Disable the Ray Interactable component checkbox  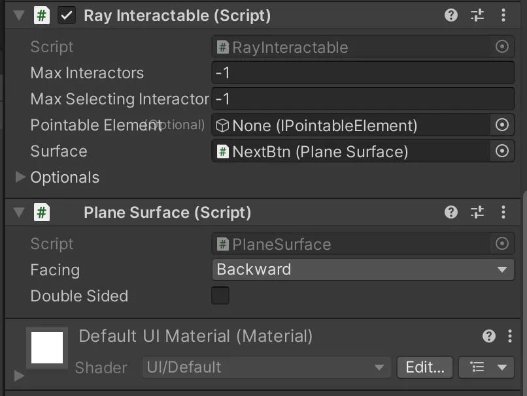point(66,16)
